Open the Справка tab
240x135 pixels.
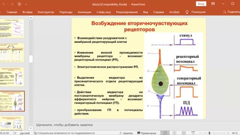(158, 12)
